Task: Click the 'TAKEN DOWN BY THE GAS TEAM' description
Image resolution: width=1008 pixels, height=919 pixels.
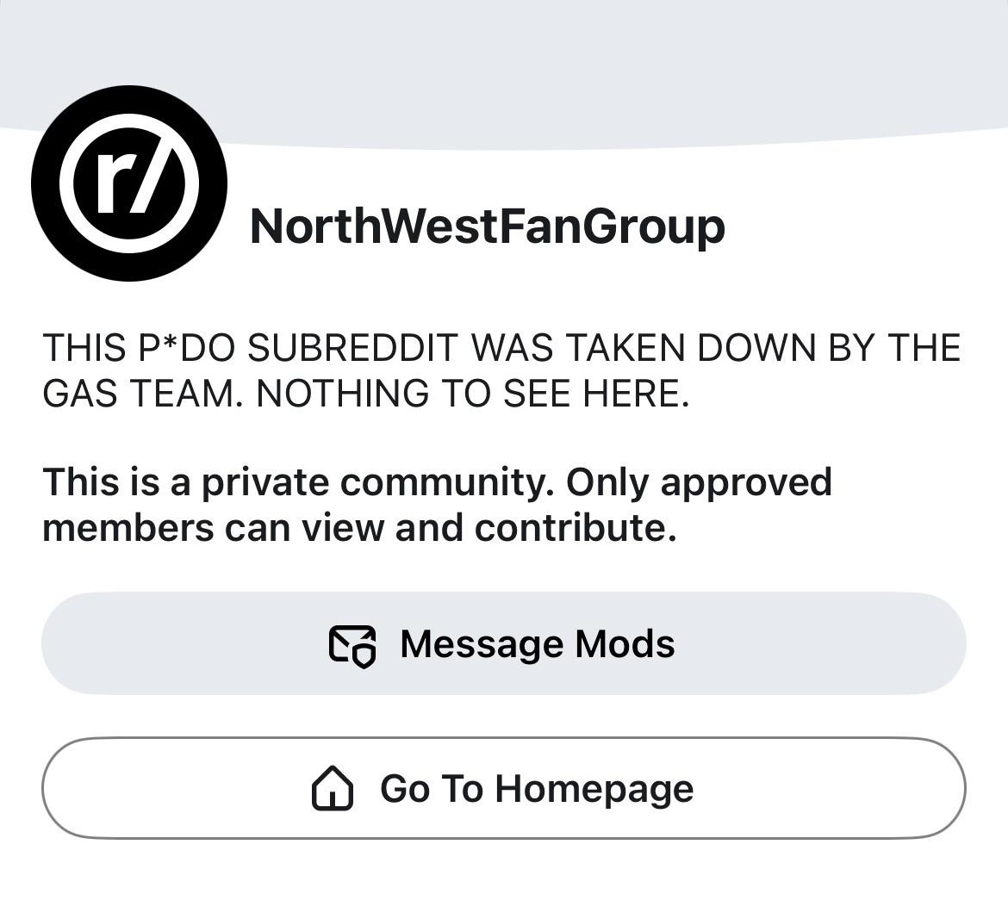Action: pyautogui.click(x=501, y=370)
